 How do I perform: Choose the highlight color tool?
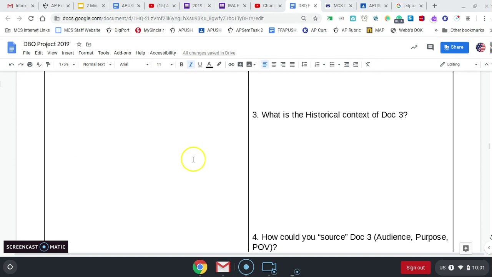(219, 64)
